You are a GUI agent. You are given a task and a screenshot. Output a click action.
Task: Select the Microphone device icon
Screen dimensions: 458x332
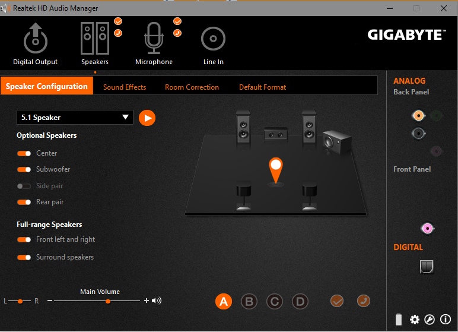coord(154,39)
